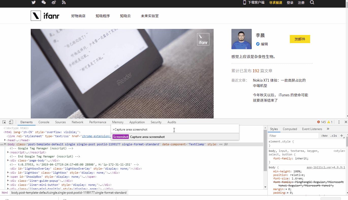The width and height of the screenshot is (348, 200).
Task: Click the ifanr logo
Action: 45,15
